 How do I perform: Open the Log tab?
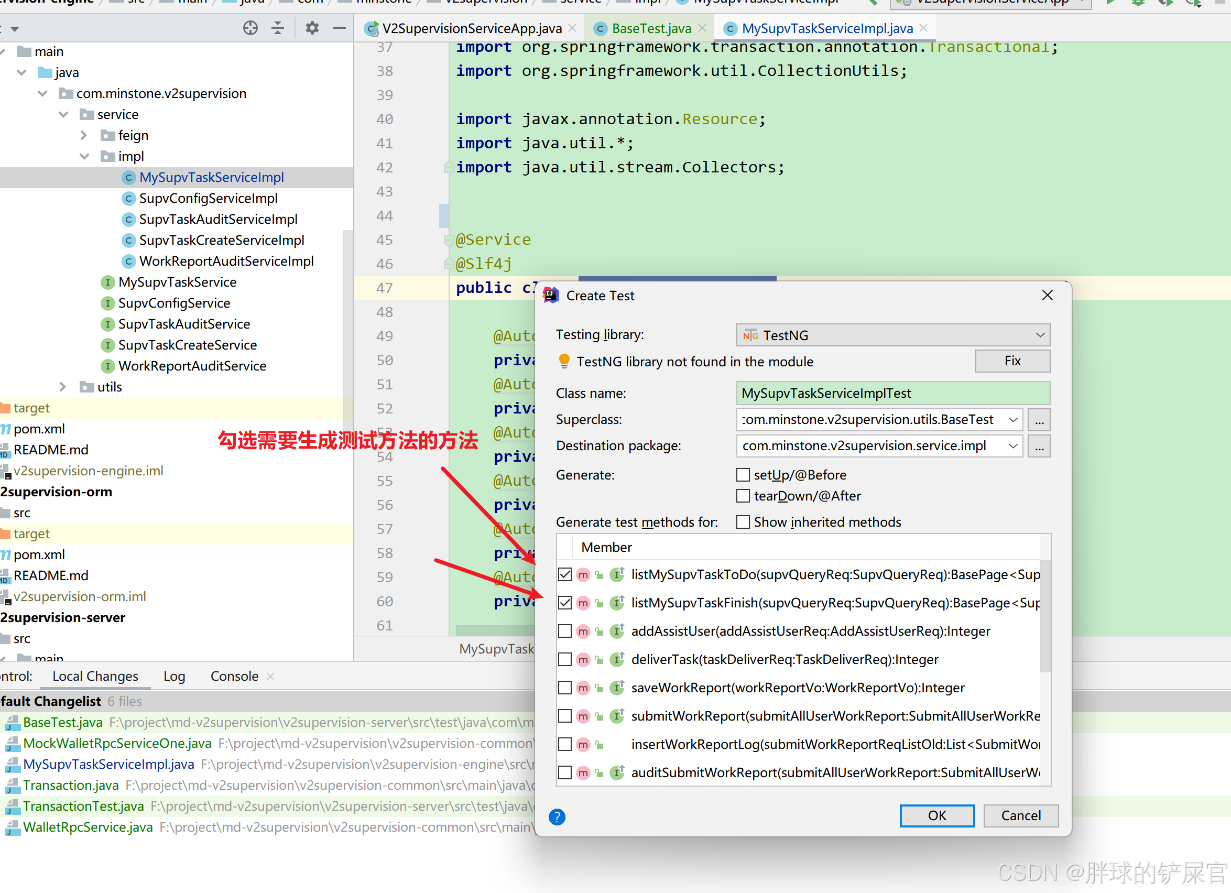coord(174,677)
